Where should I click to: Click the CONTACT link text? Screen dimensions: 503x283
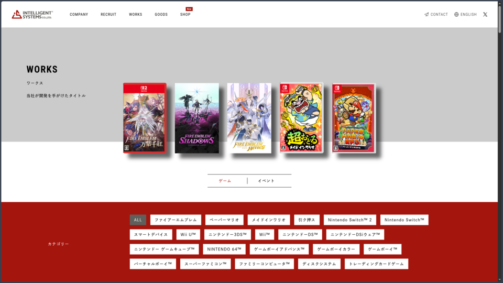(x=439, y=15)
